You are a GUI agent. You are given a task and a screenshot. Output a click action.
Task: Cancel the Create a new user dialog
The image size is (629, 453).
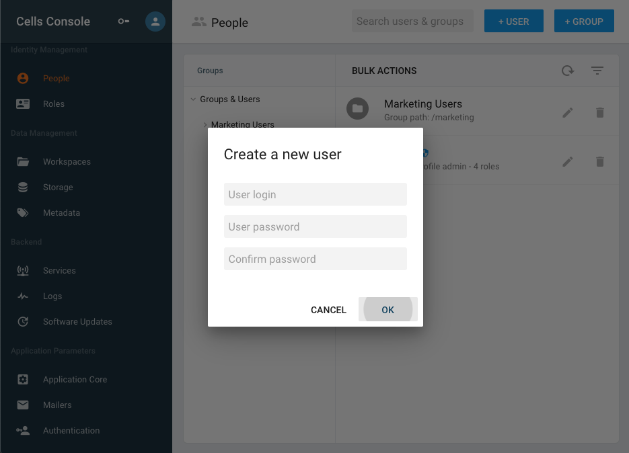pos(328,310)
